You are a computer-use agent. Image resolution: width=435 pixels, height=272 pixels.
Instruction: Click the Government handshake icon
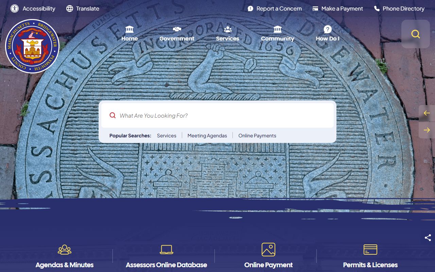[177, 29]
